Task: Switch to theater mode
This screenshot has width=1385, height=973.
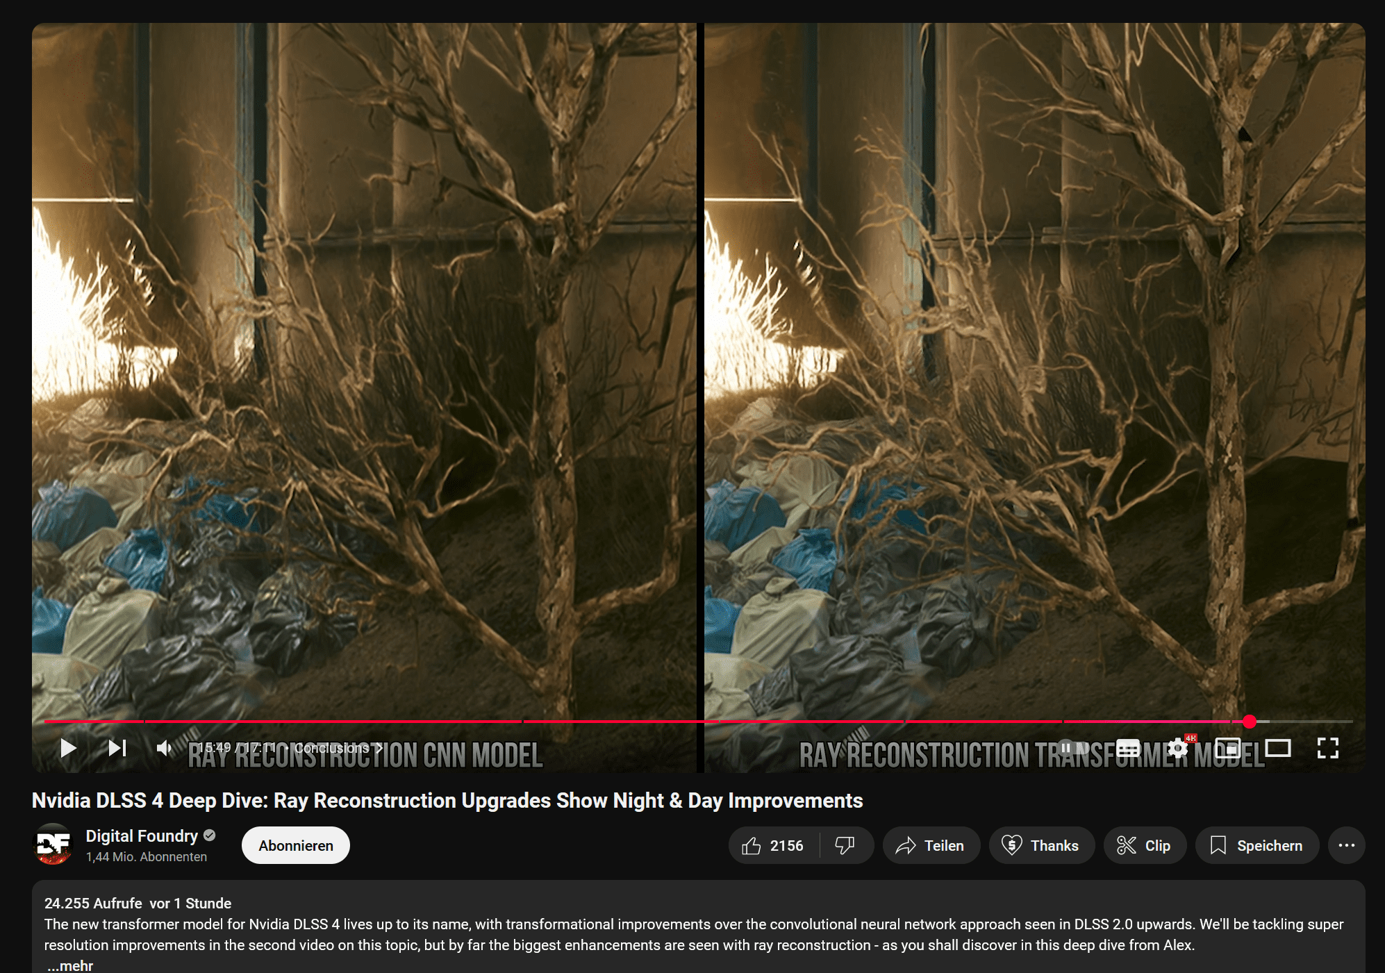Action: [x=1278, y=748]
